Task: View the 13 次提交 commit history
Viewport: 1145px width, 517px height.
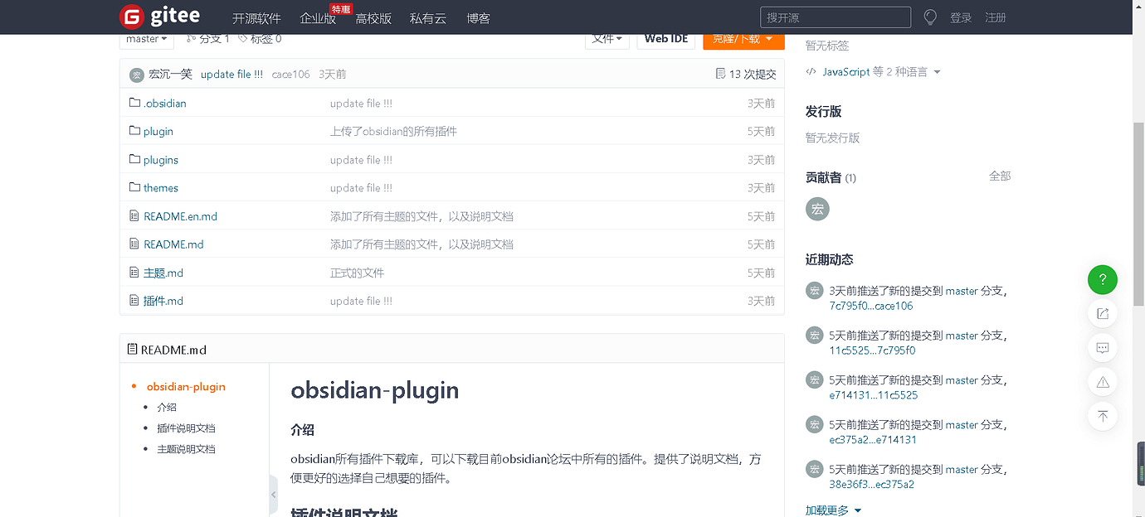Action: 746,74
